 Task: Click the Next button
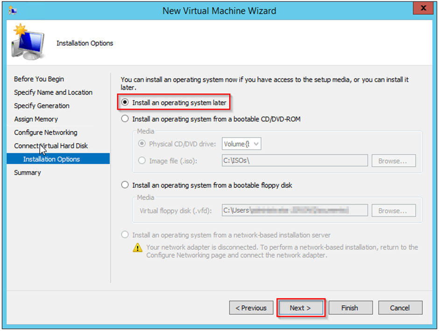pyautogui.click(x=300, y=308)
